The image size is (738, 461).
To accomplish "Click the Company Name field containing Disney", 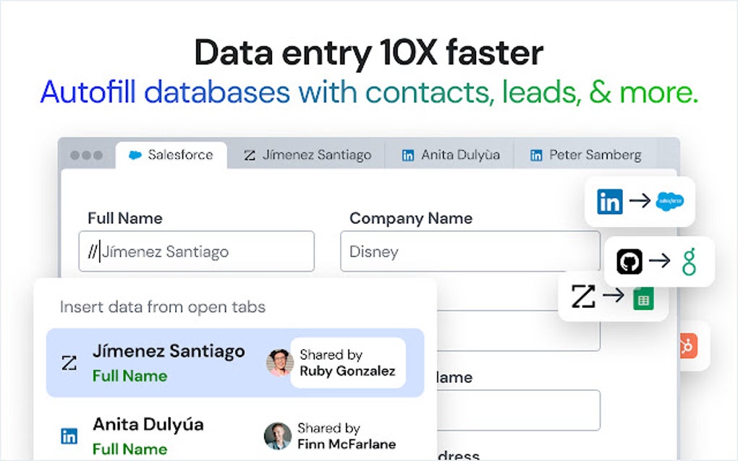I will [x=470, y=251].
